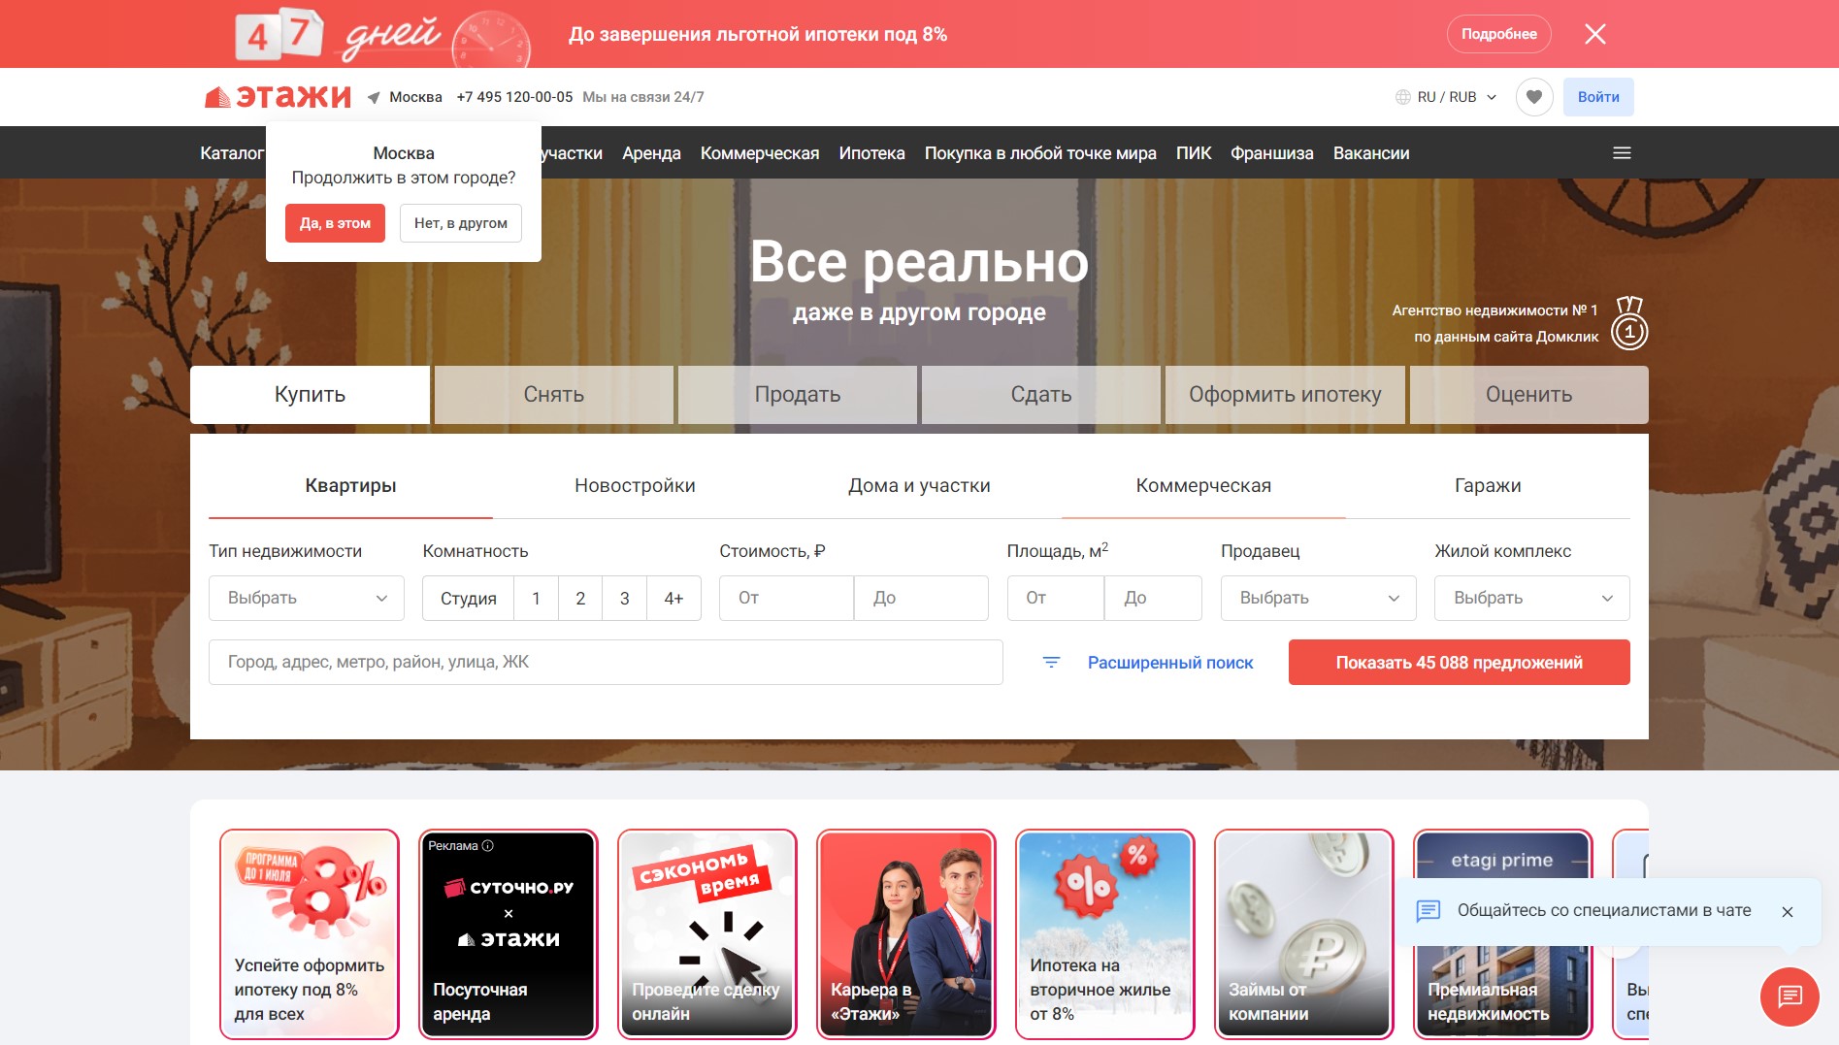Screen dimensions: 1839x1045
Task: Switch to the Снять tab
Action: click(x=554, y=395)
